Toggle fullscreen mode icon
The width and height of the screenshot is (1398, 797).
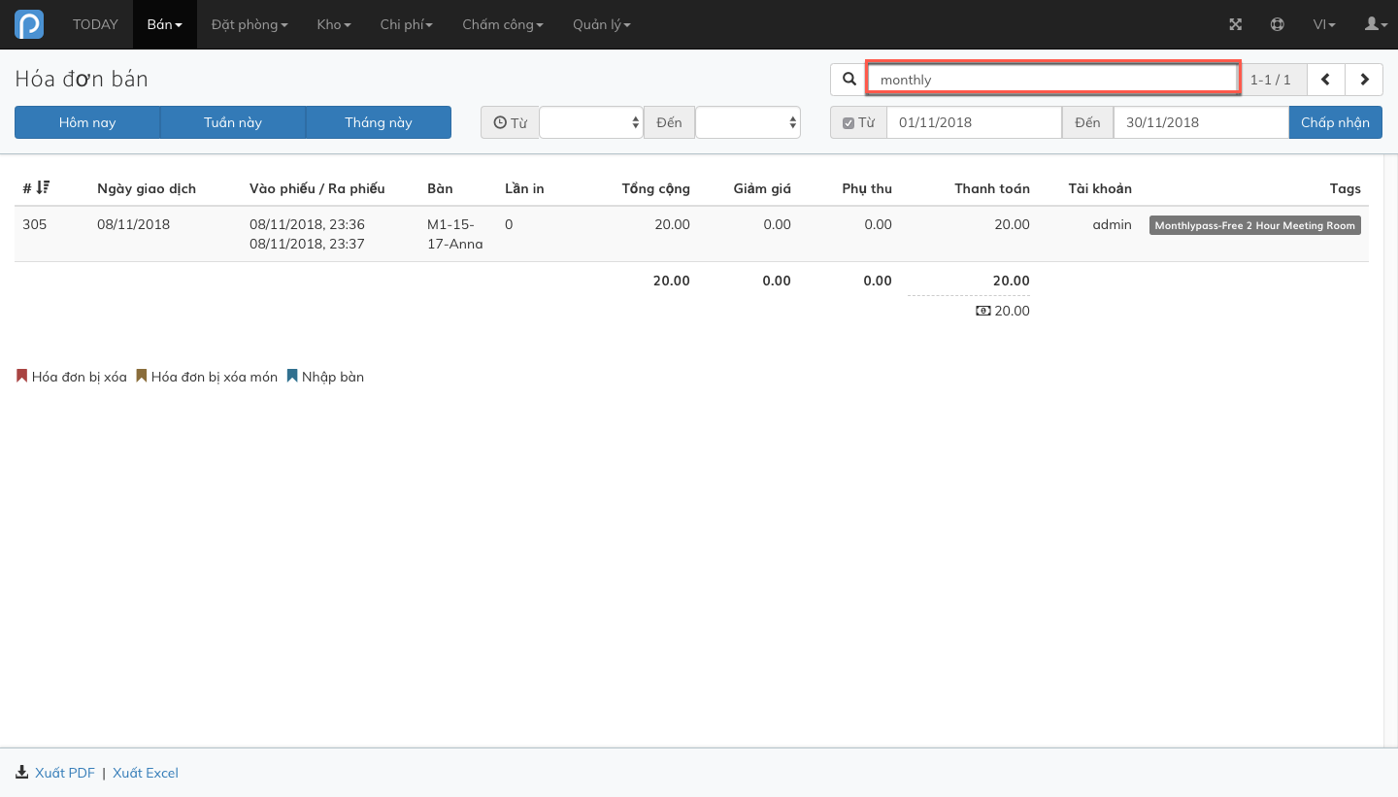click(x=1236, y=24)
